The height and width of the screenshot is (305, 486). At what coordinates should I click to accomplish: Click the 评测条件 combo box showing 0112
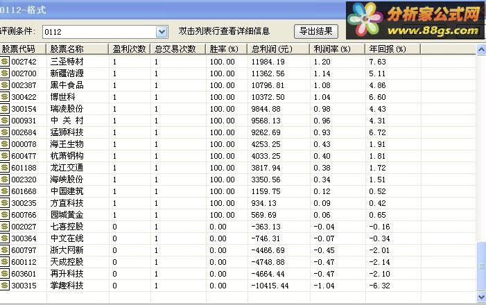click(x=105, y=32)
